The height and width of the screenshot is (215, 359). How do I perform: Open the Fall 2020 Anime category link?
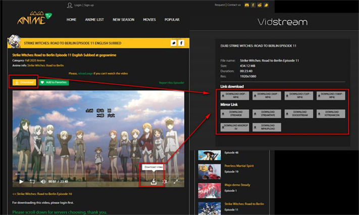pyautogui.click(x=35, y=60)
